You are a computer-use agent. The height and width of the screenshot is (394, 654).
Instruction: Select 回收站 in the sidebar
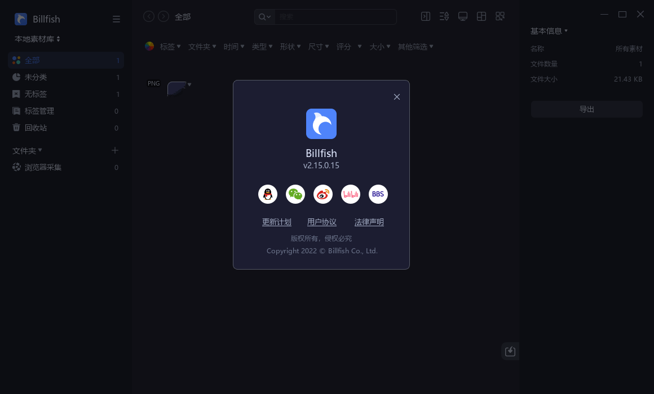pos(36,128)
